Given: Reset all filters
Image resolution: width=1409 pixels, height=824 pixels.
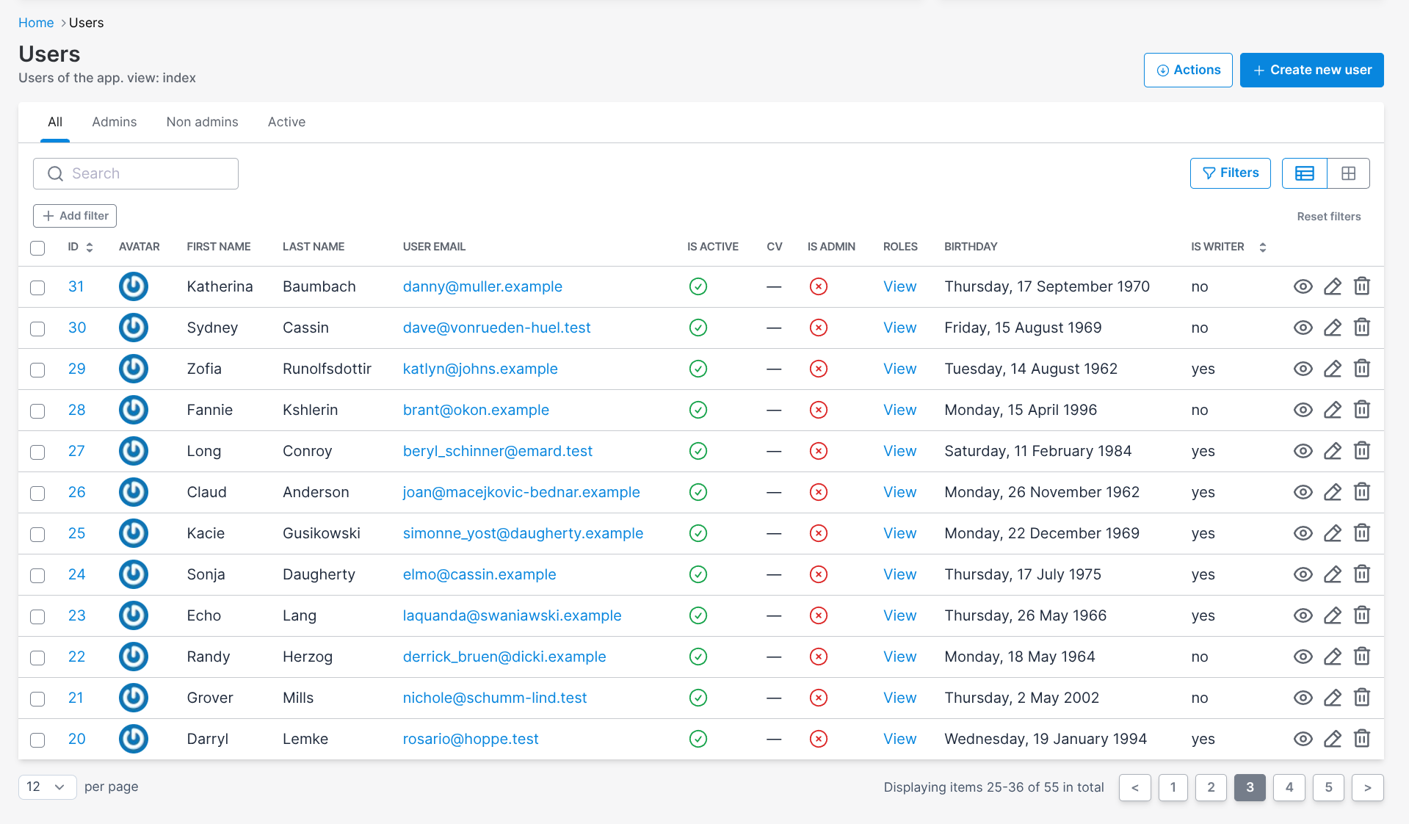Looking at the screenshot, I should pyautogui.click(x=1328, y=217).
